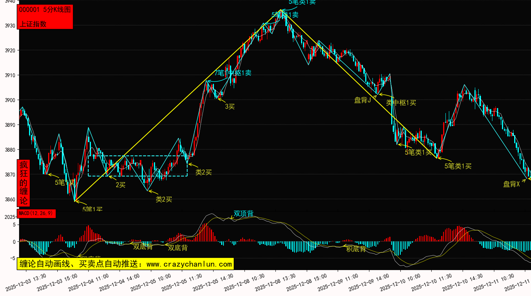Select the 盘背X label near right edge
Image resolution: width=531 pixels, height=296 pixels.
point(511,184)
